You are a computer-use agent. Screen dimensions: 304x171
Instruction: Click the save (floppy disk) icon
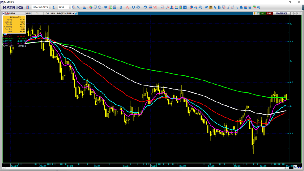tap(27, 7)
